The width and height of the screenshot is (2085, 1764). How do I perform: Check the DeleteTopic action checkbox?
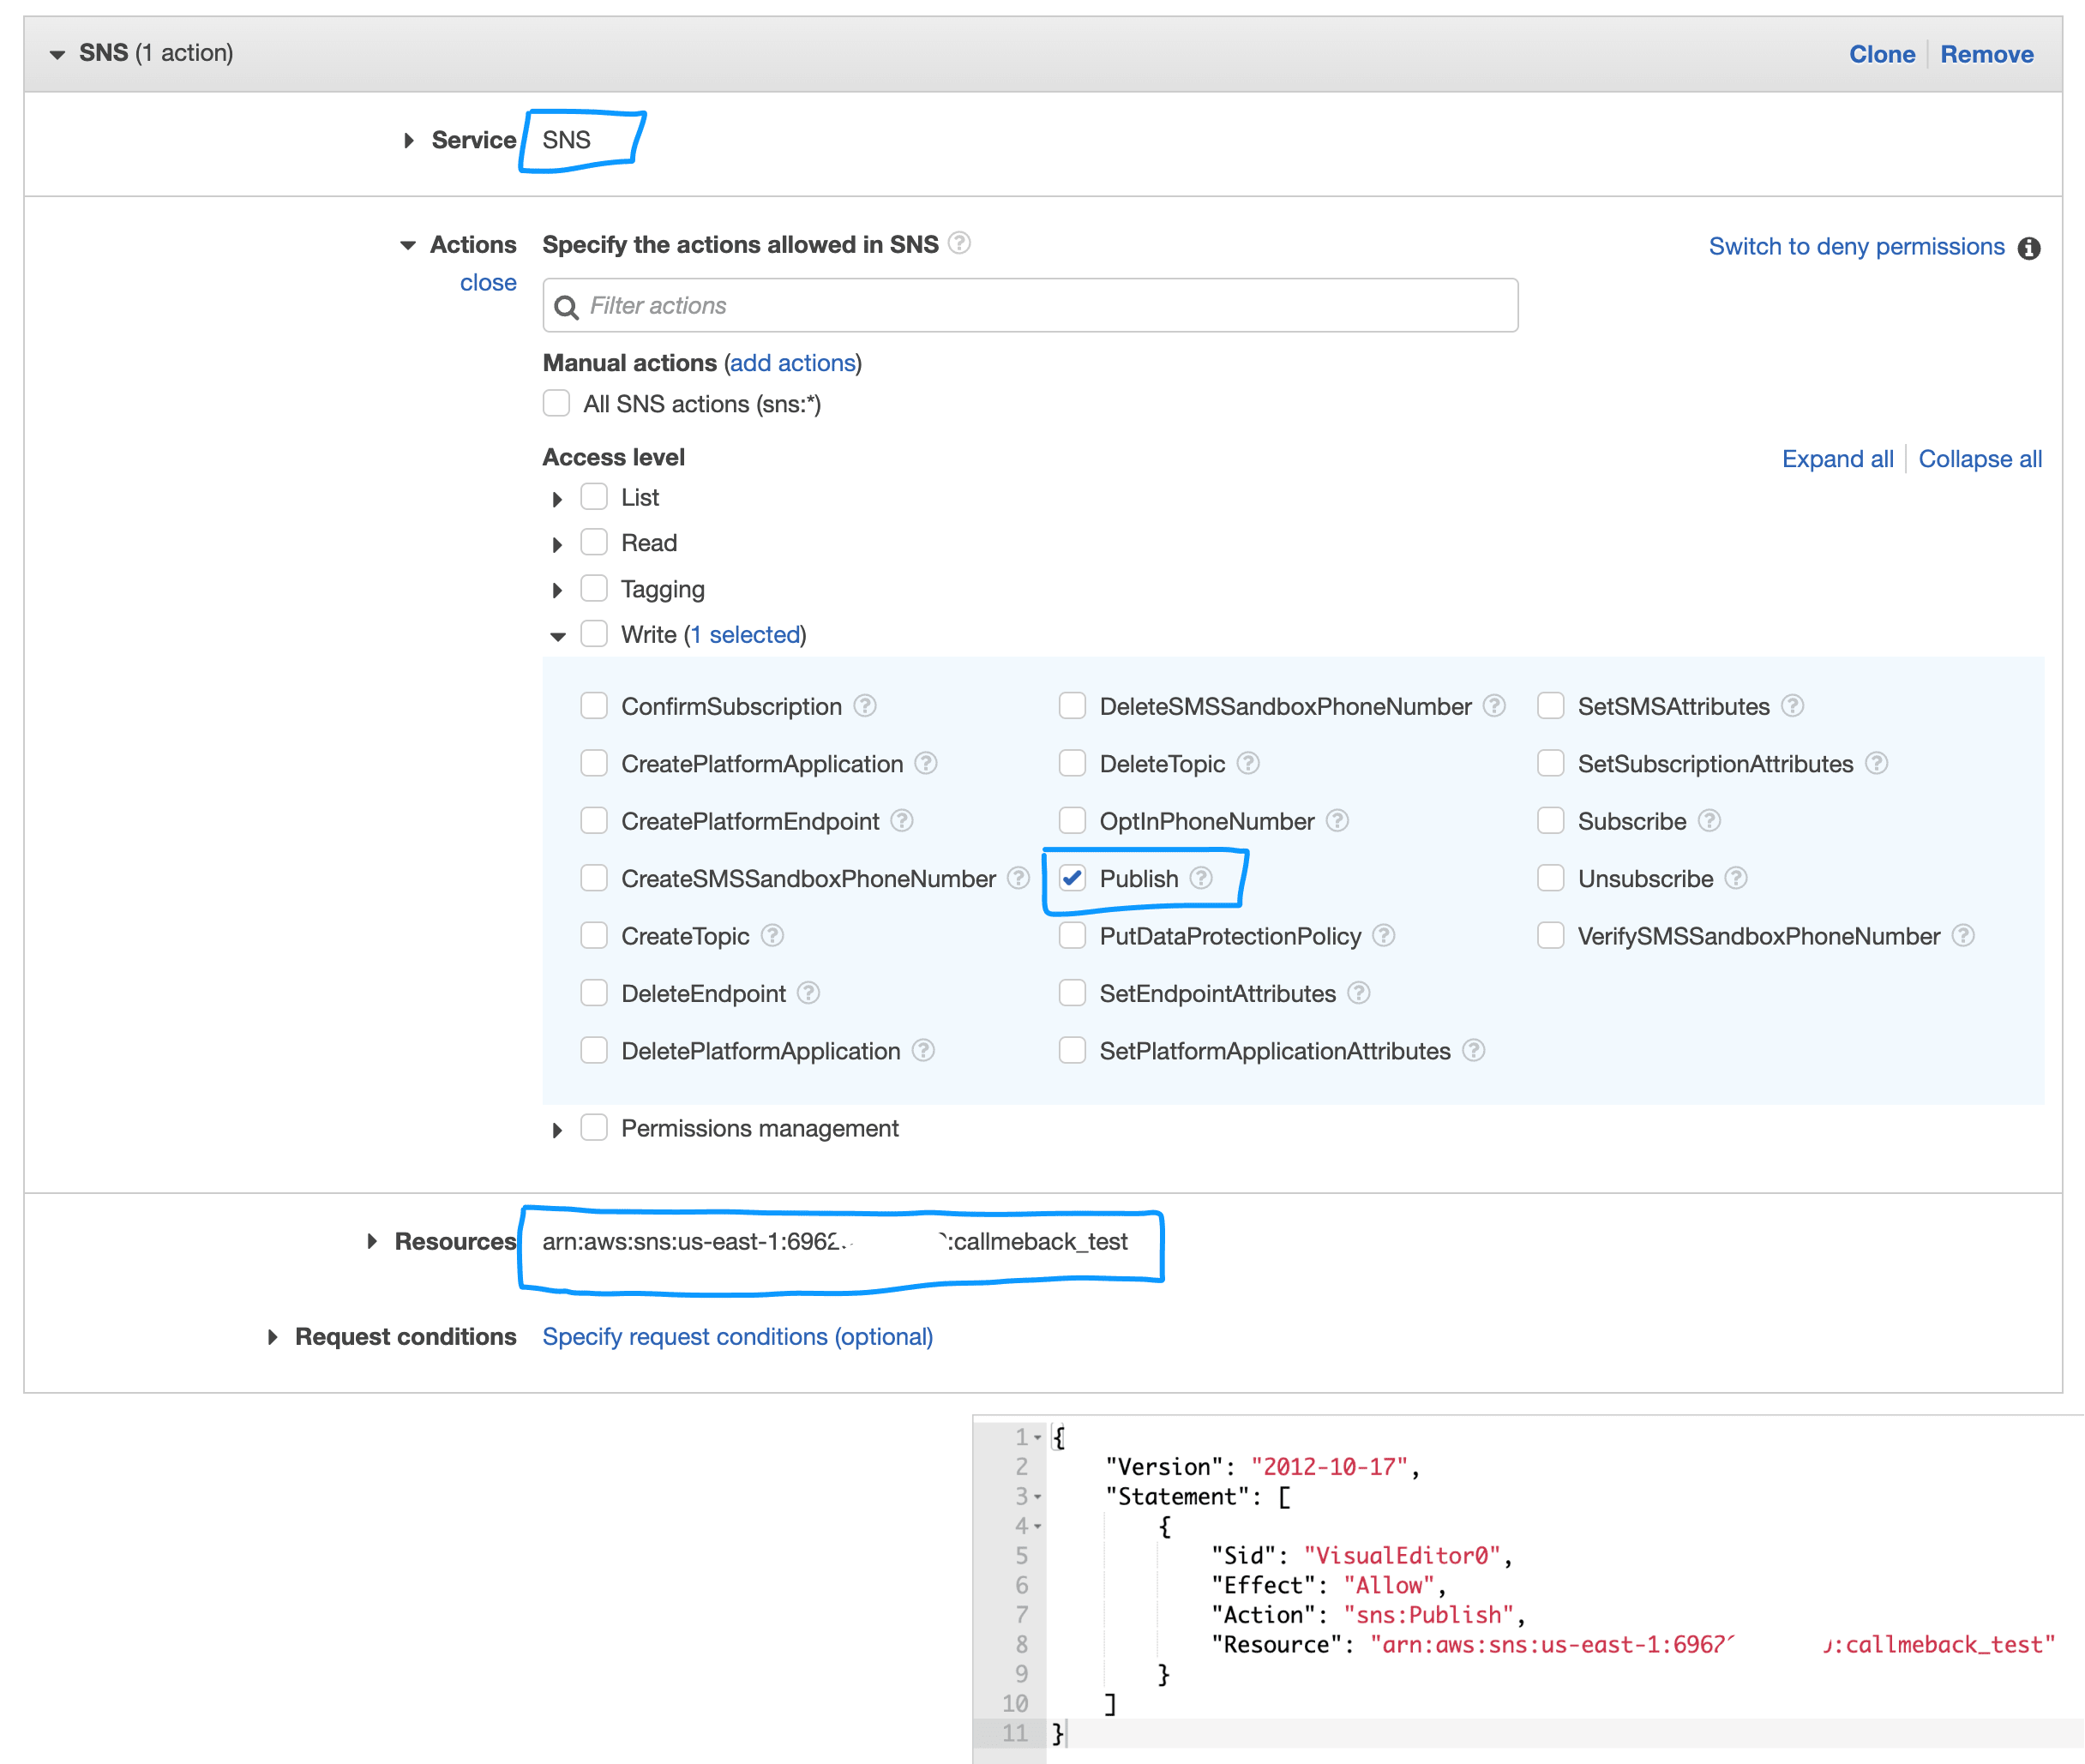[x=1072, y=764]
